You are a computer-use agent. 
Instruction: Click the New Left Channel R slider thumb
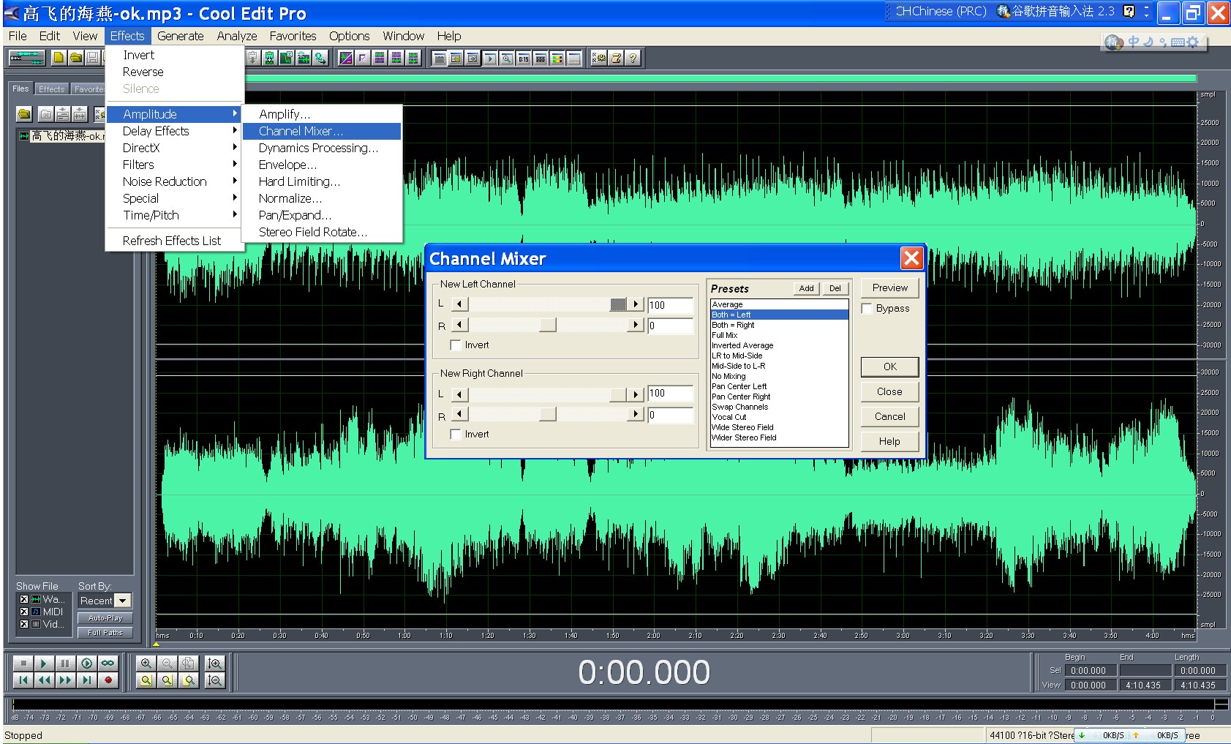[548, 325]
